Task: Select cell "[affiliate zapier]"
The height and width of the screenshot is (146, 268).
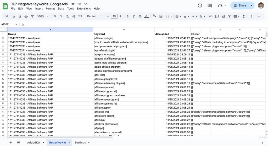Action: [124, 108]
